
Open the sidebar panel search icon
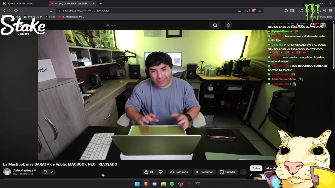tap(292, 10)
